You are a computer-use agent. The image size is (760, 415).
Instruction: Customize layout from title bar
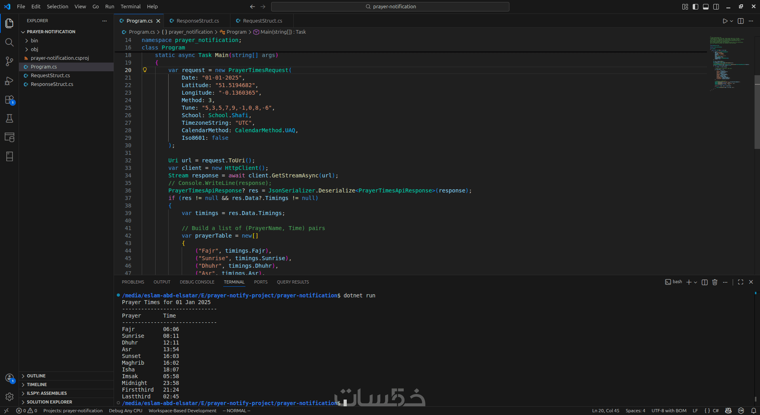[x=685, y=6]
